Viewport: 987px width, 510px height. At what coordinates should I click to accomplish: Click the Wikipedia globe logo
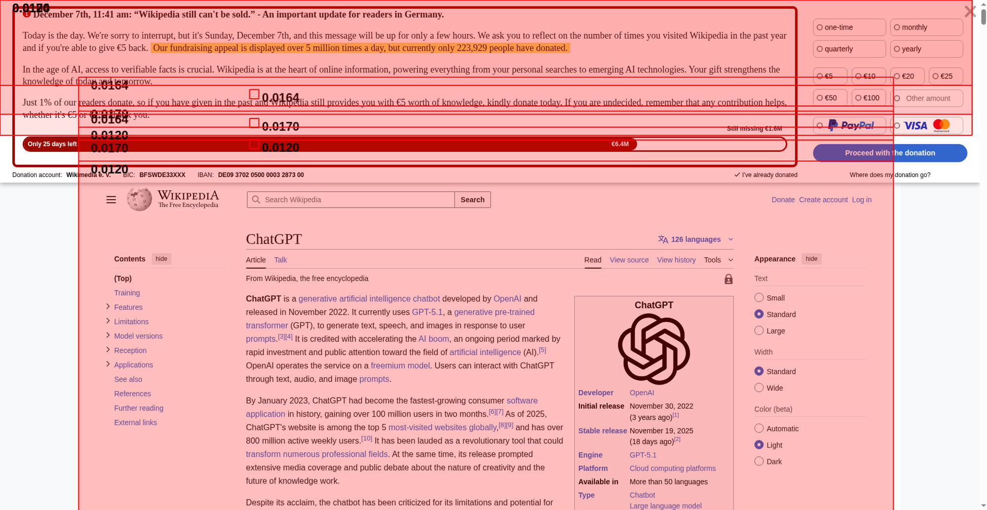[x=139, y=199]
